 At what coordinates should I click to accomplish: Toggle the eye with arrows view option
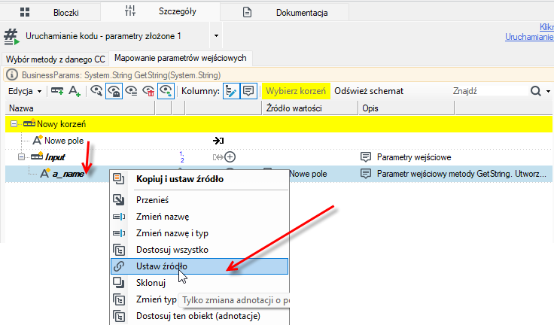[166, 91]
